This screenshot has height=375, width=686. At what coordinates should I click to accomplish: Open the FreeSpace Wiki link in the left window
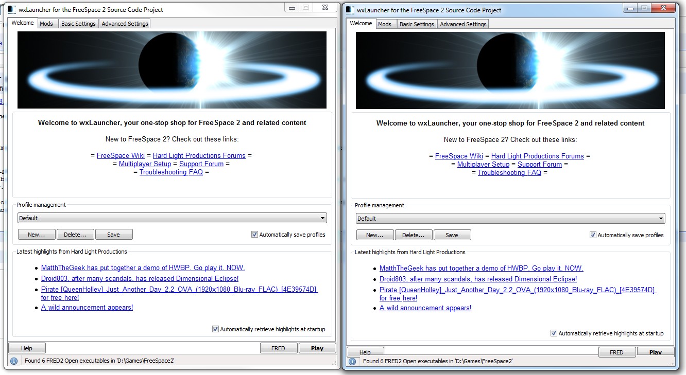[122, 155]
